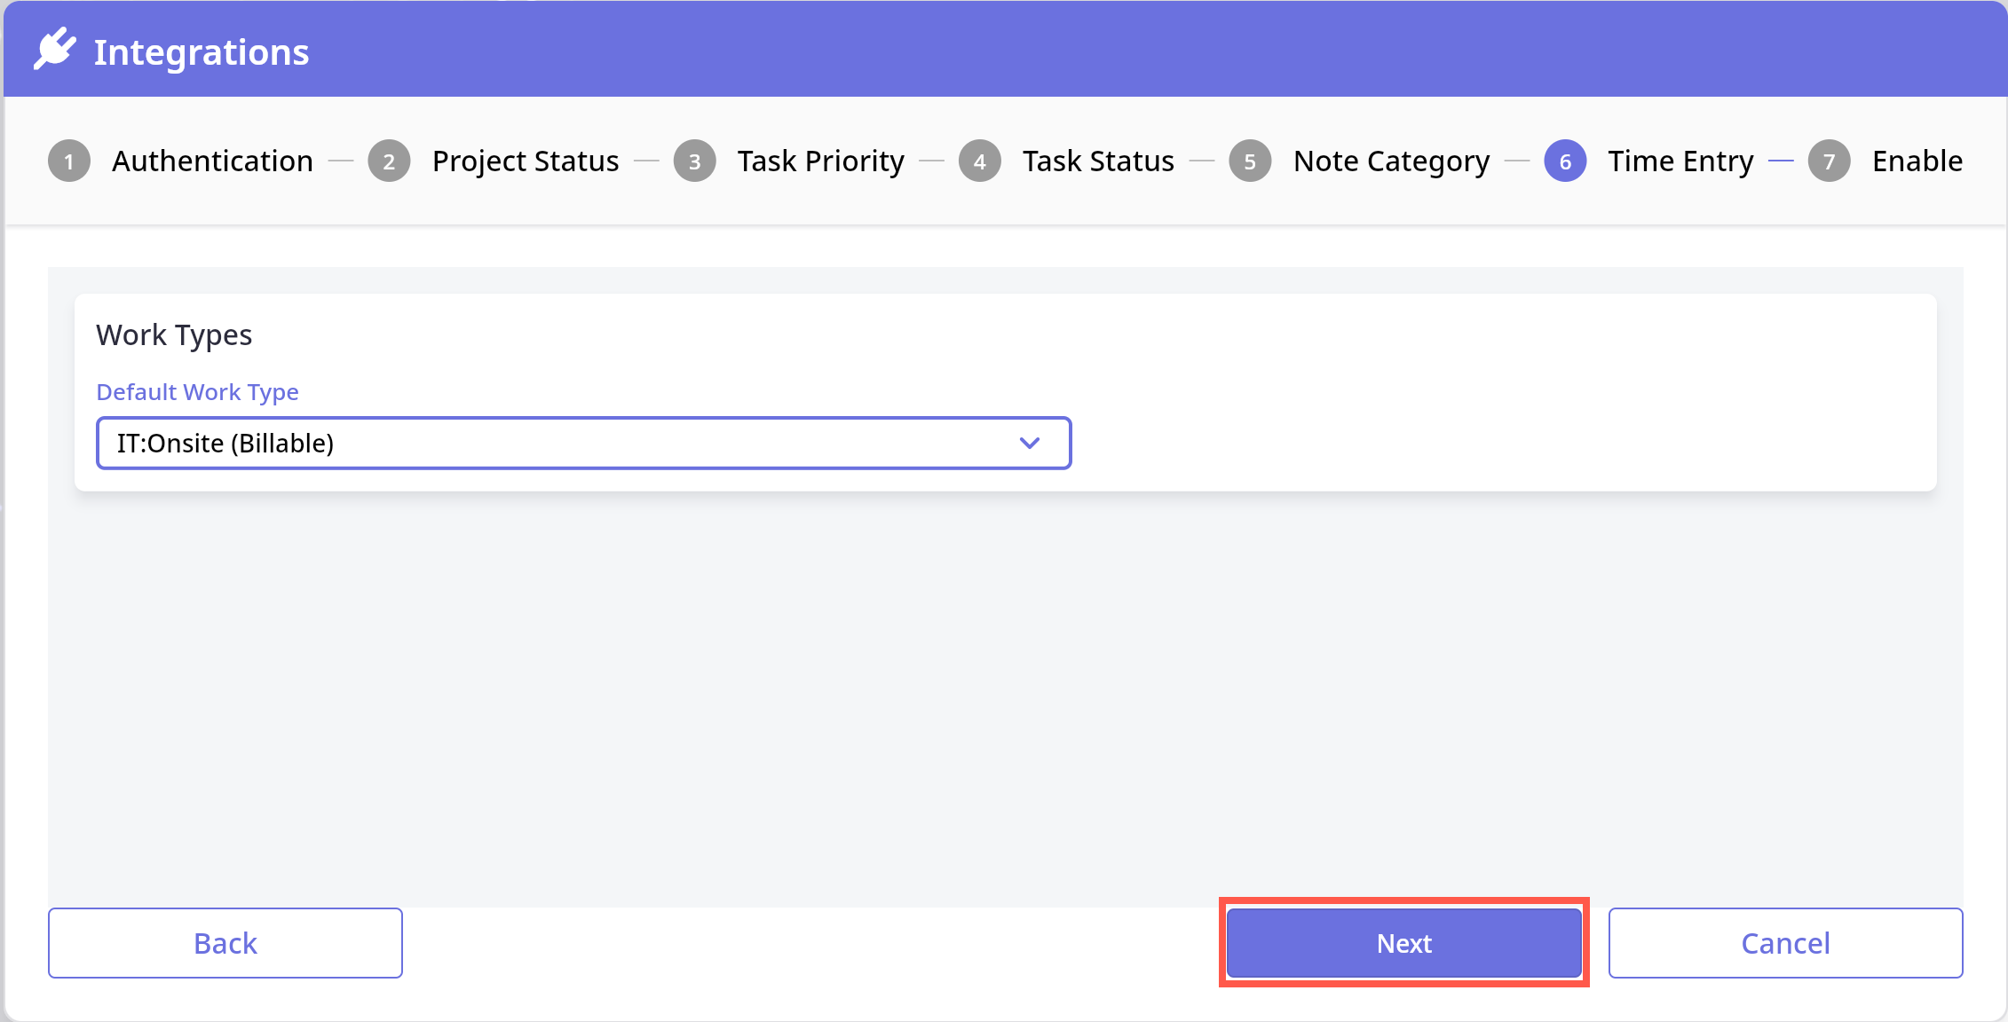Click the Integrations plug icon
The height and width of the screenshot is (1022, 2008).
click(x=55, y=50)
